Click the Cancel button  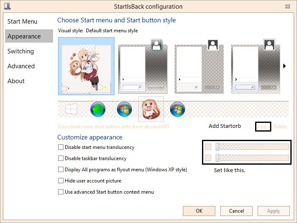pos(236,211)
